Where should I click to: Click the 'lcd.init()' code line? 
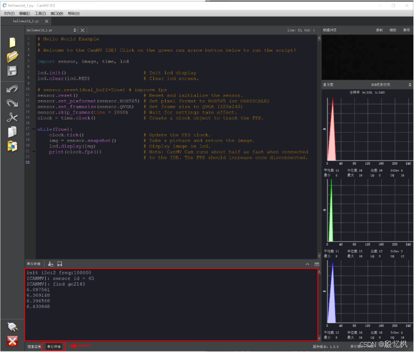point(51,73)
